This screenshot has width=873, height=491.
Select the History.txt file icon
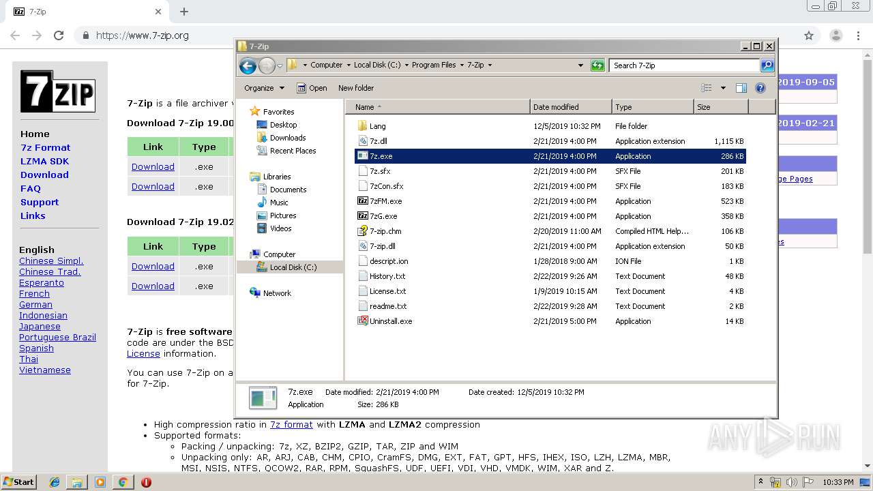[x=362, y=276]
